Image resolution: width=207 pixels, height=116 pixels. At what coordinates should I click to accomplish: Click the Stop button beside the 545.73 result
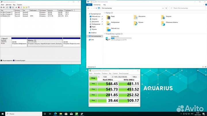coord(93,89)
